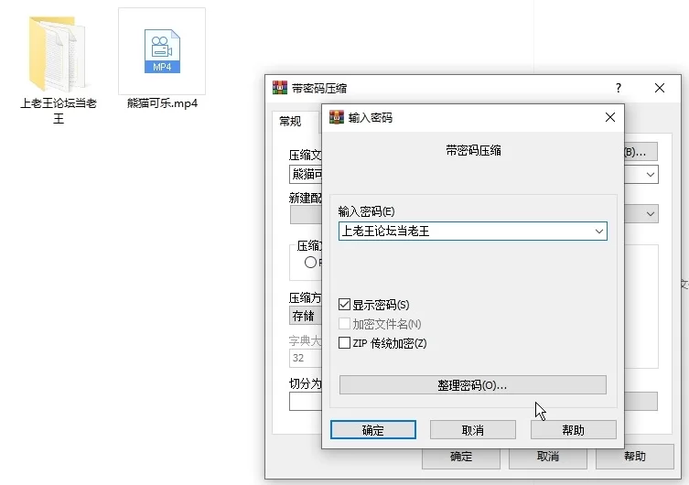Click 确定 in the 带密码压缩 window
This screenshot has height=485, width=689.
pyautogui.click(x=461, y=457)
